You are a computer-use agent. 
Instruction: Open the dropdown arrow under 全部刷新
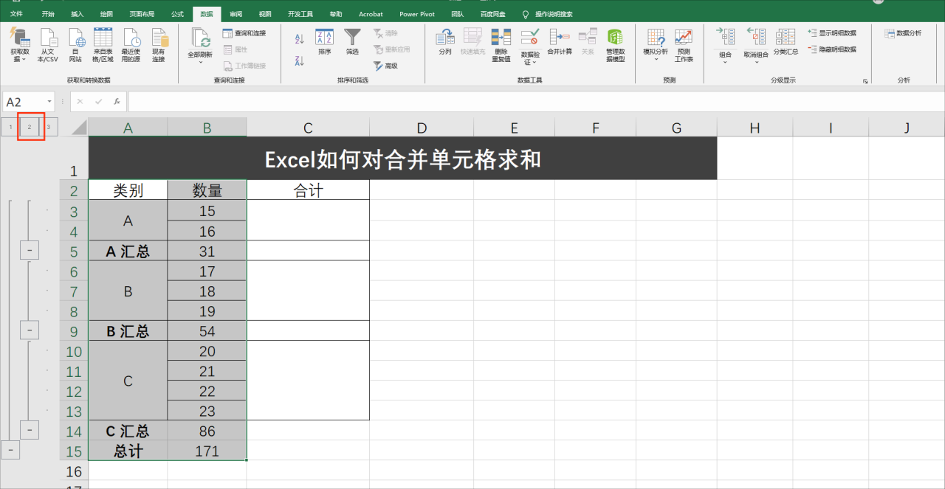pos(200,62)
